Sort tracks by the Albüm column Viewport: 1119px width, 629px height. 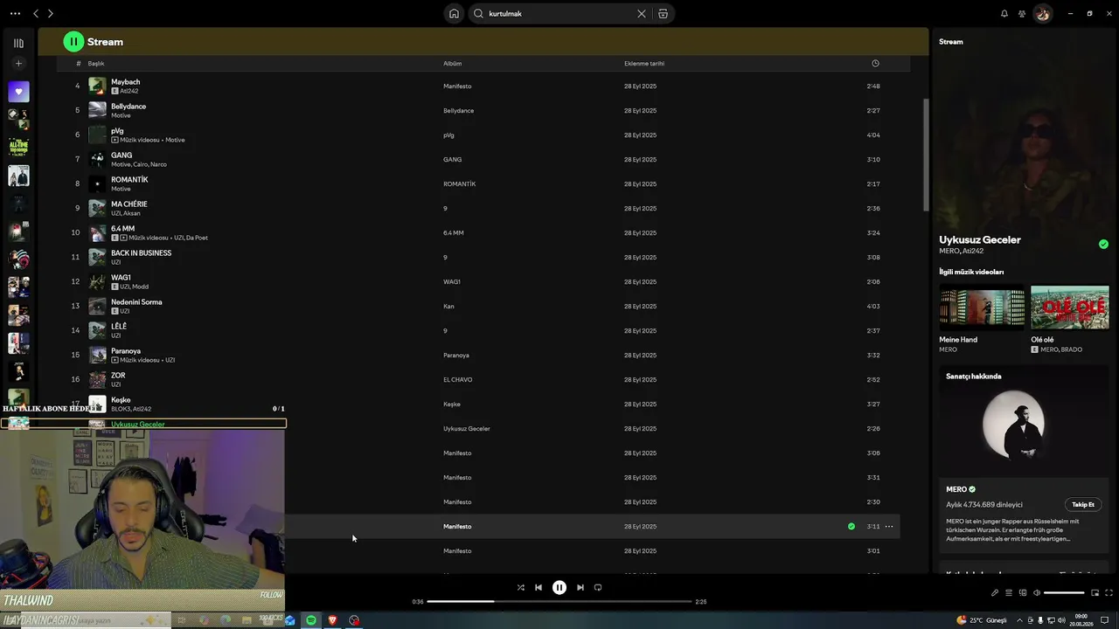coord(452,64)
